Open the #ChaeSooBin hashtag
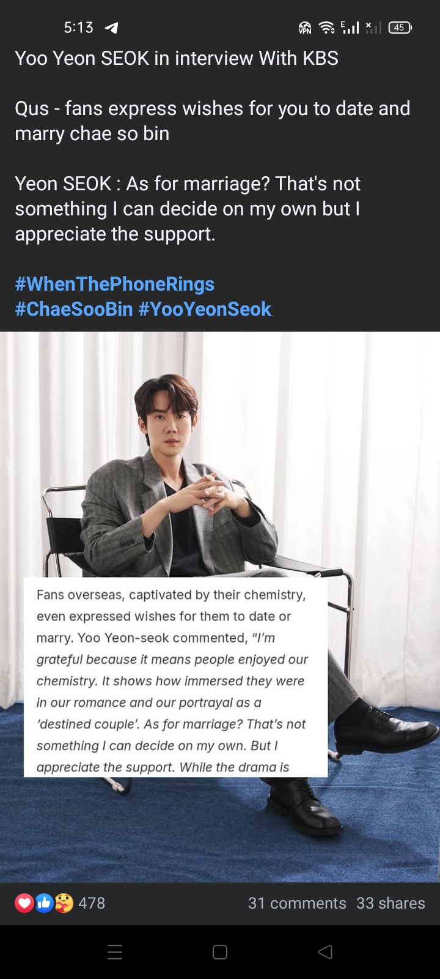This screenshot has width=440, height=979. 74,309
